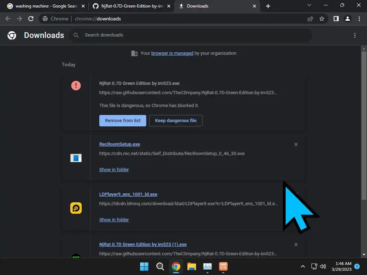Viewport: 367px width, 275px height.
Task: Click the red danger warning icon
Action: pyautogui.click(x=76, y=85)
